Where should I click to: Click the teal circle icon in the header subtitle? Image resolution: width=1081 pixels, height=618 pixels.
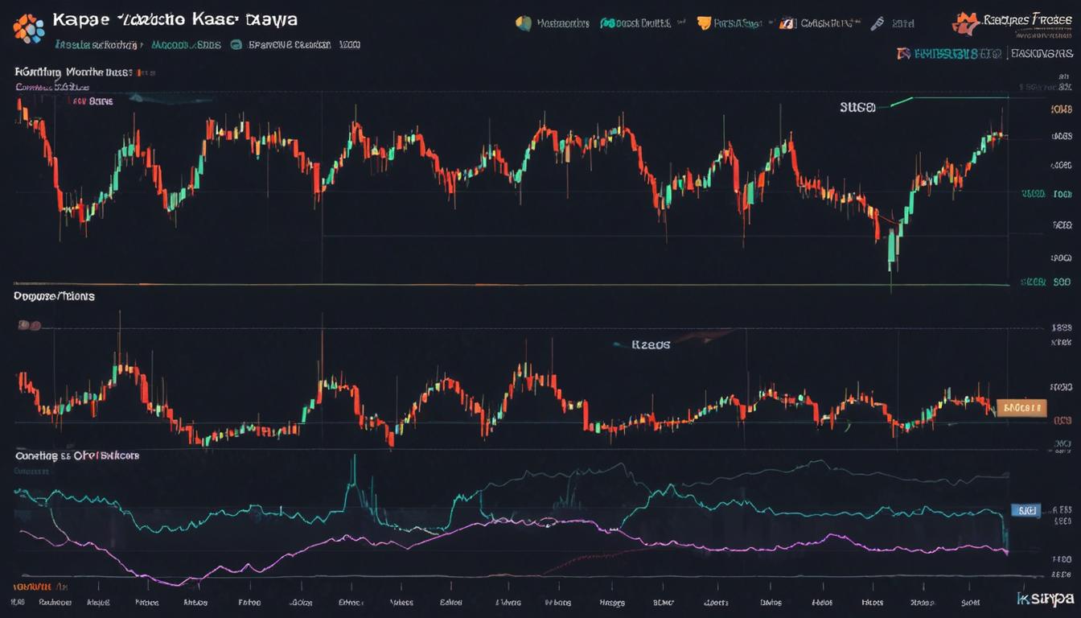[236, 44]
